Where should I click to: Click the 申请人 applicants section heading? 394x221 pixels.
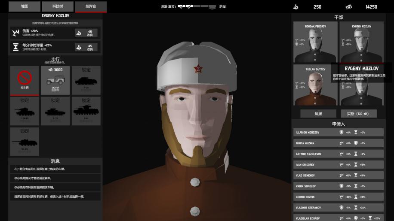339,124
